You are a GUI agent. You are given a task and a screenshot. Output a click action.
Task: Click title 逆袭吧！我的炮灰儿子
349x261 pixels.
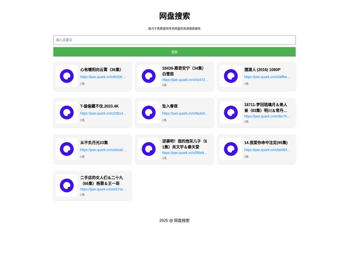185,144
